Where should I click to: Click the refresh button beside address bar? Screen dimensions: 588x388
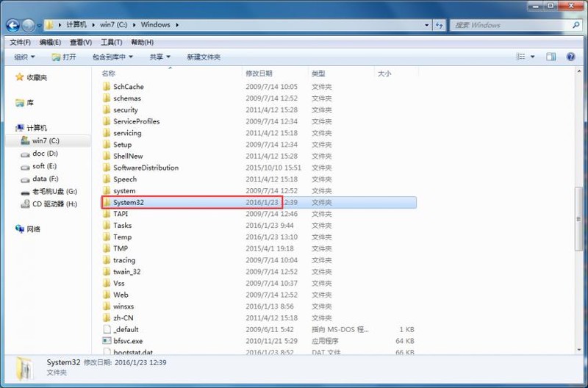point(439,25)
